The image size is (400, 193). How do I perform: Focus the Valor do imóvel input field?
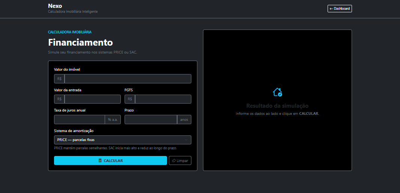tap(128, 79)
